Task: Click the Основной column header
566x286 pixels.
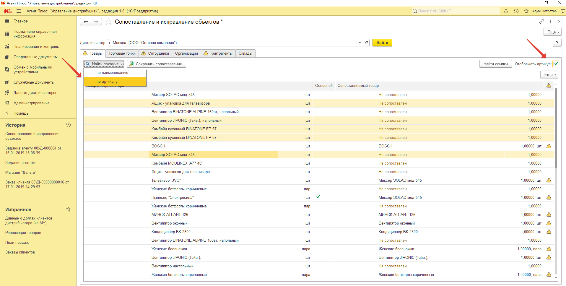Action: (x=324, y=85)
